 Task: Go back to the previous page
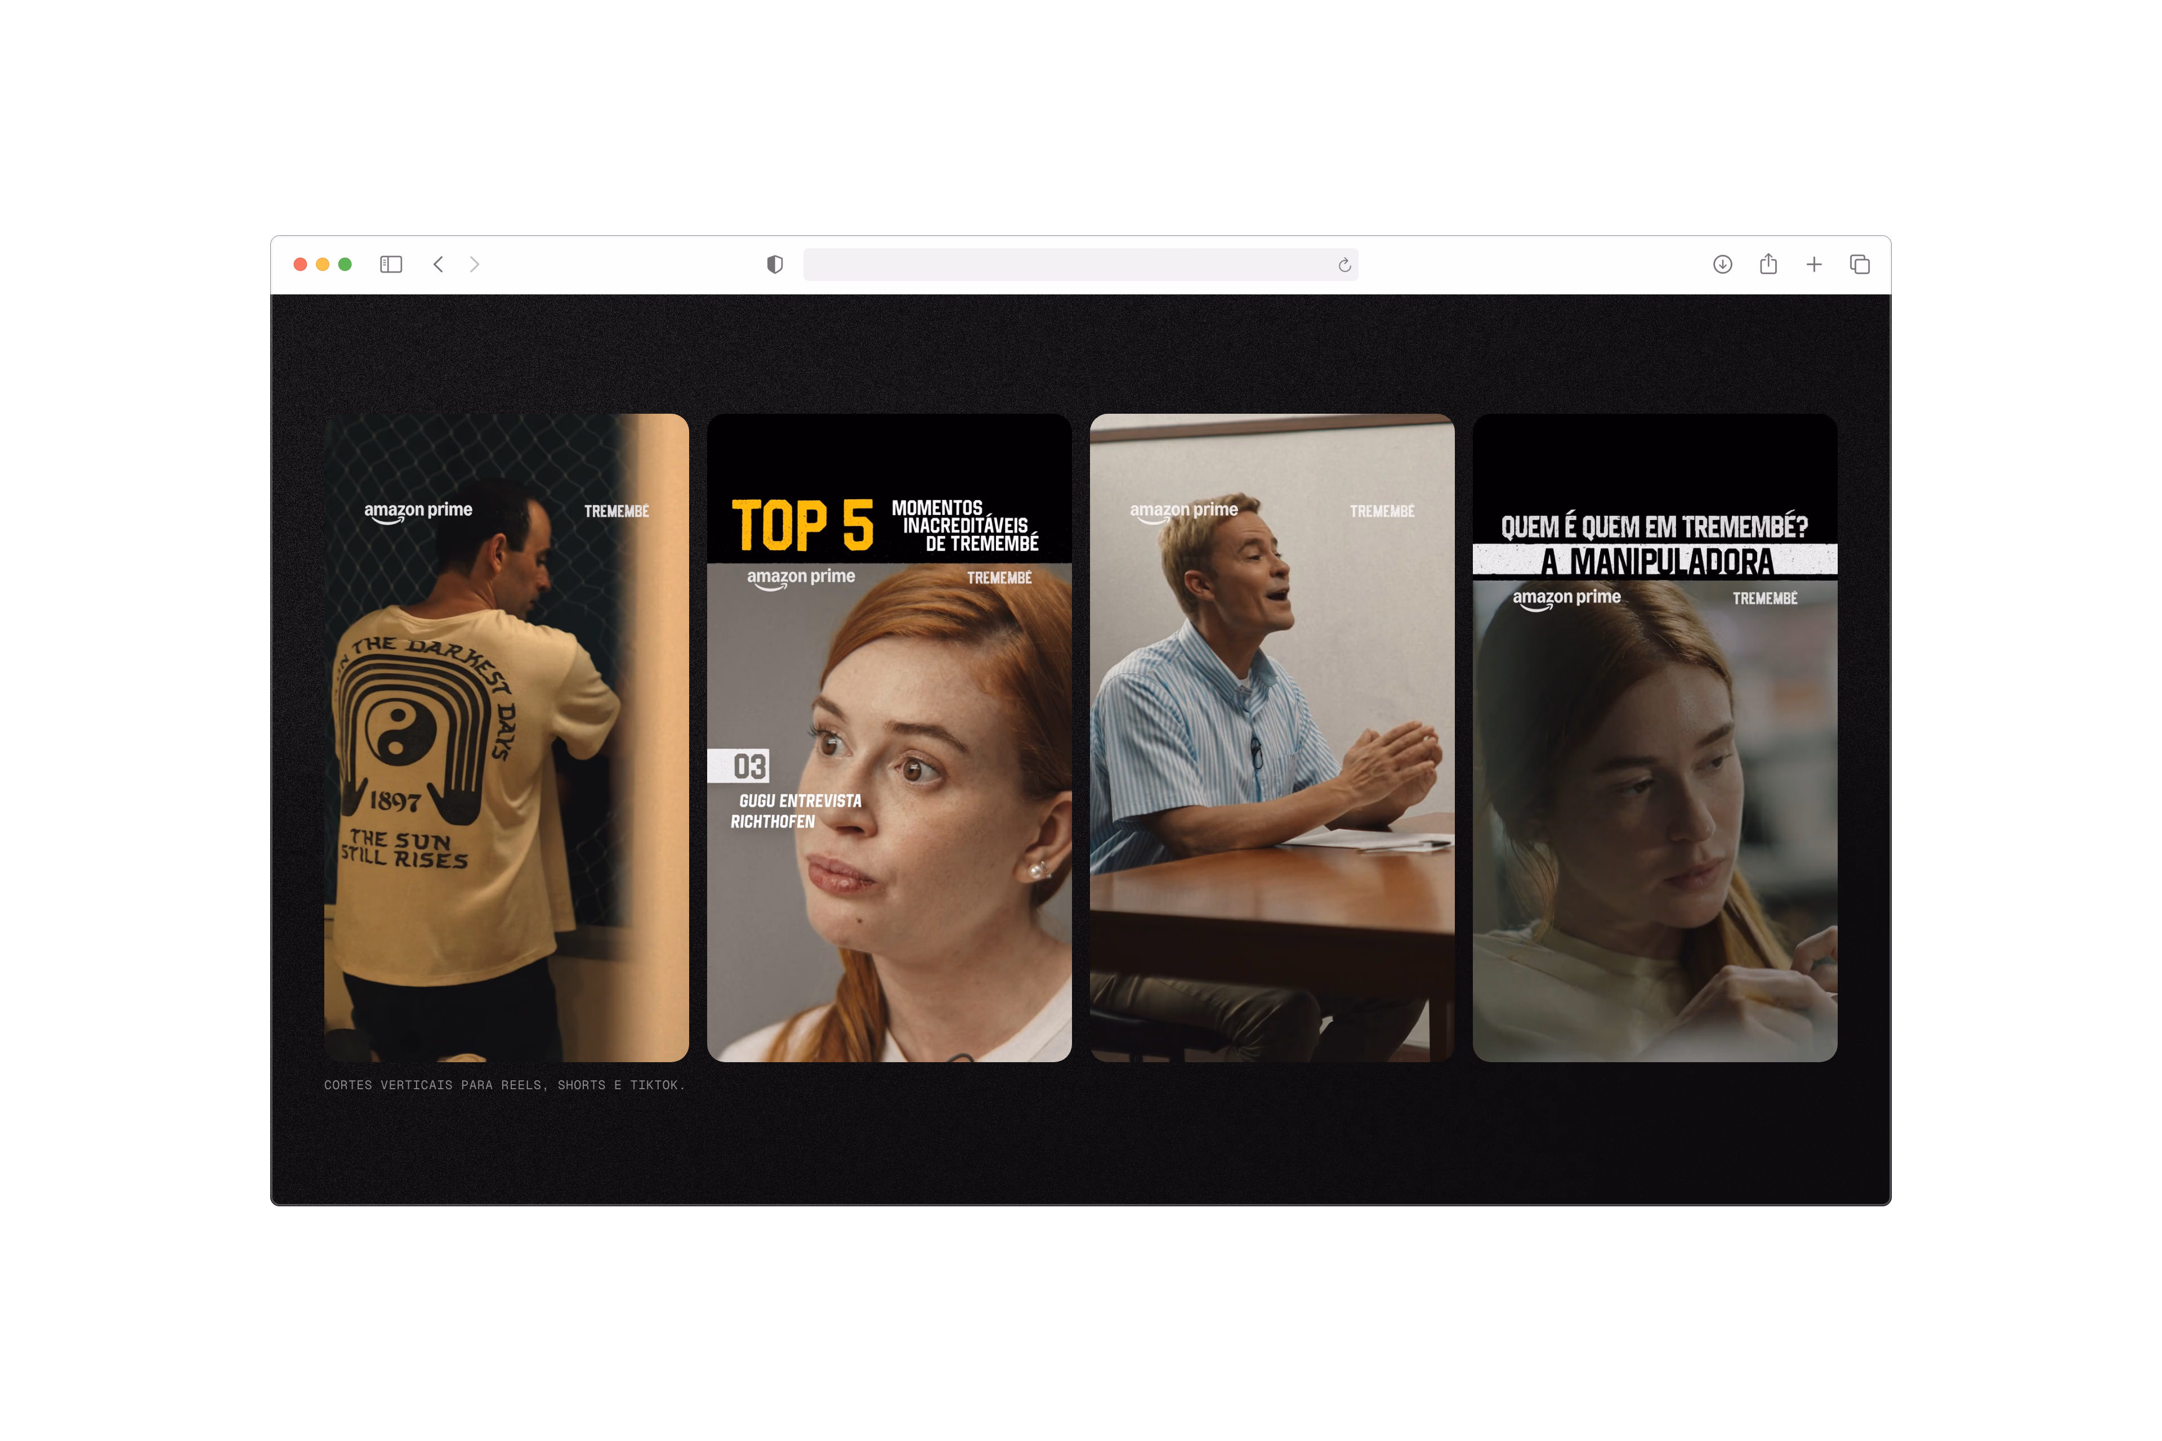(439, 265)
